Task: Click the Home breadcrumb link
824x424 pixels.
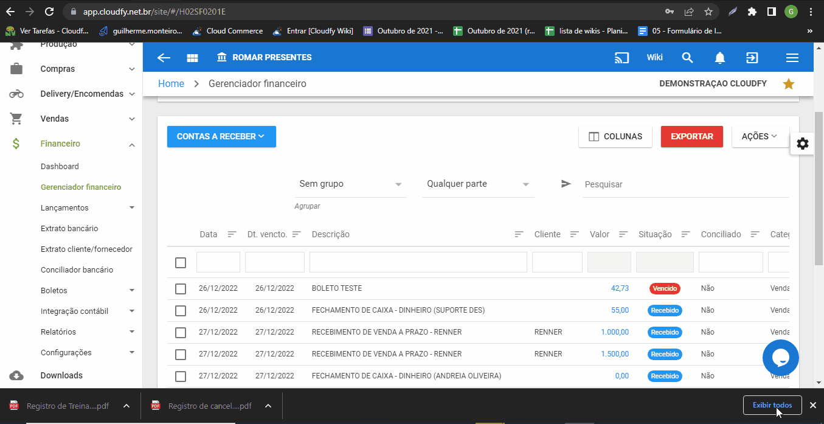Action: 171,84
